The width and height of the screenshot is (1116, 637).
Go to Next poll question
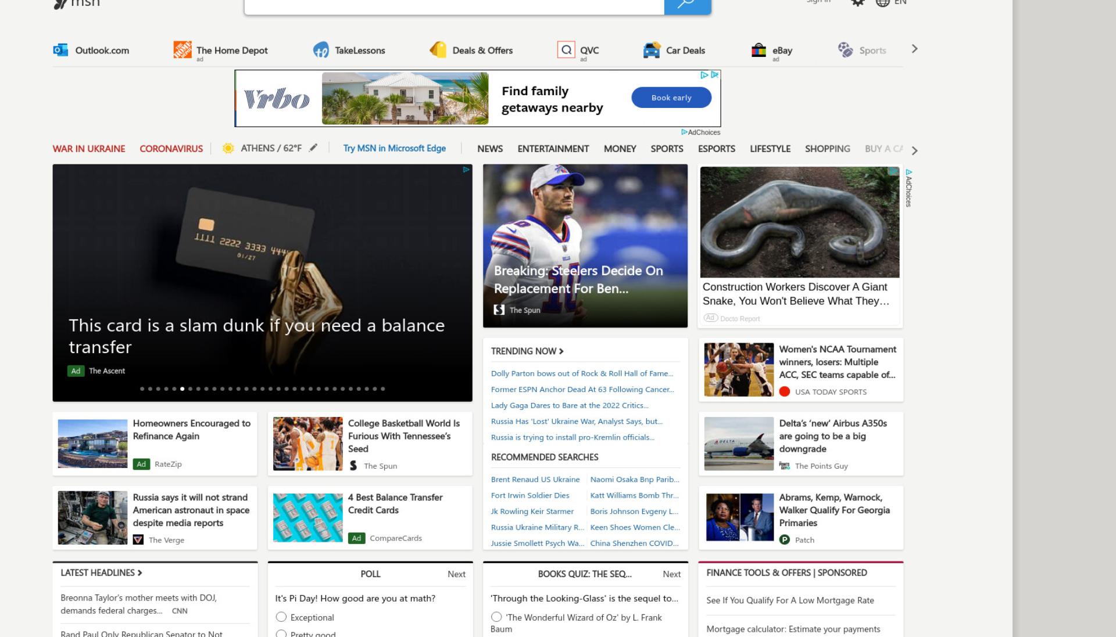point(456,574)
